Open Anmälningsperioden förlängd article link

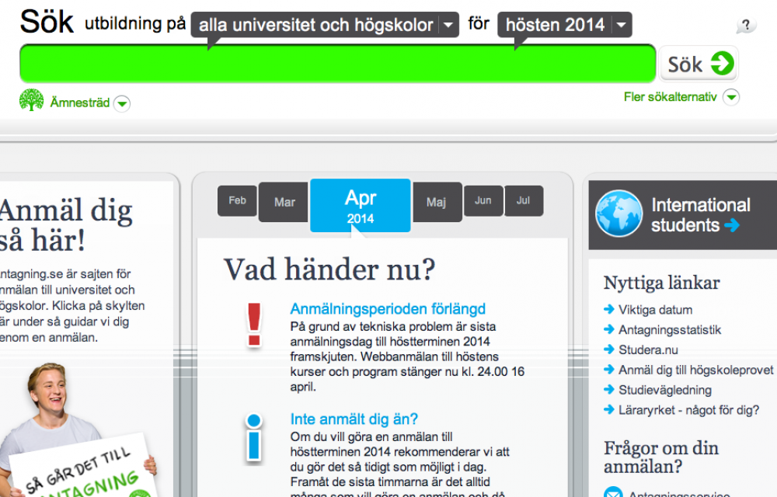387,309
